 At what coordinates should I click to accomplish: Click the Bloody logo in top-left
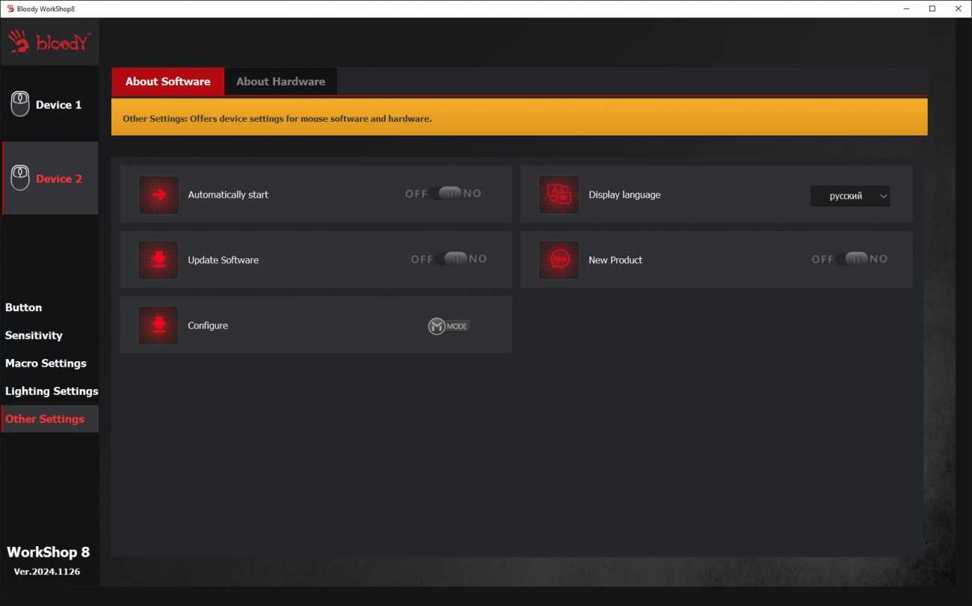point(49,43)
